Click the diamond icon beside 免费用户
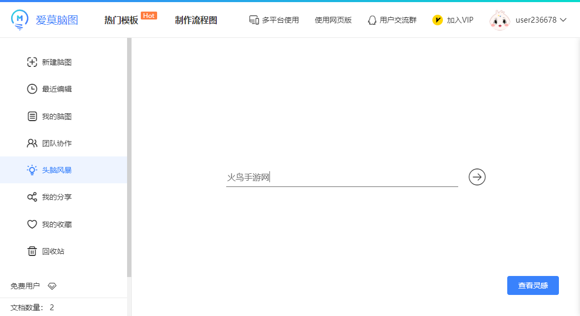Image resolution: width=580 pixels, height=316 pixels. pyautogui.click(x=52, y=286)
